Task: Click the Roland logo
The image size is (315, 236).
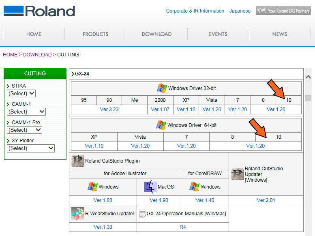Action: point(39,11)
